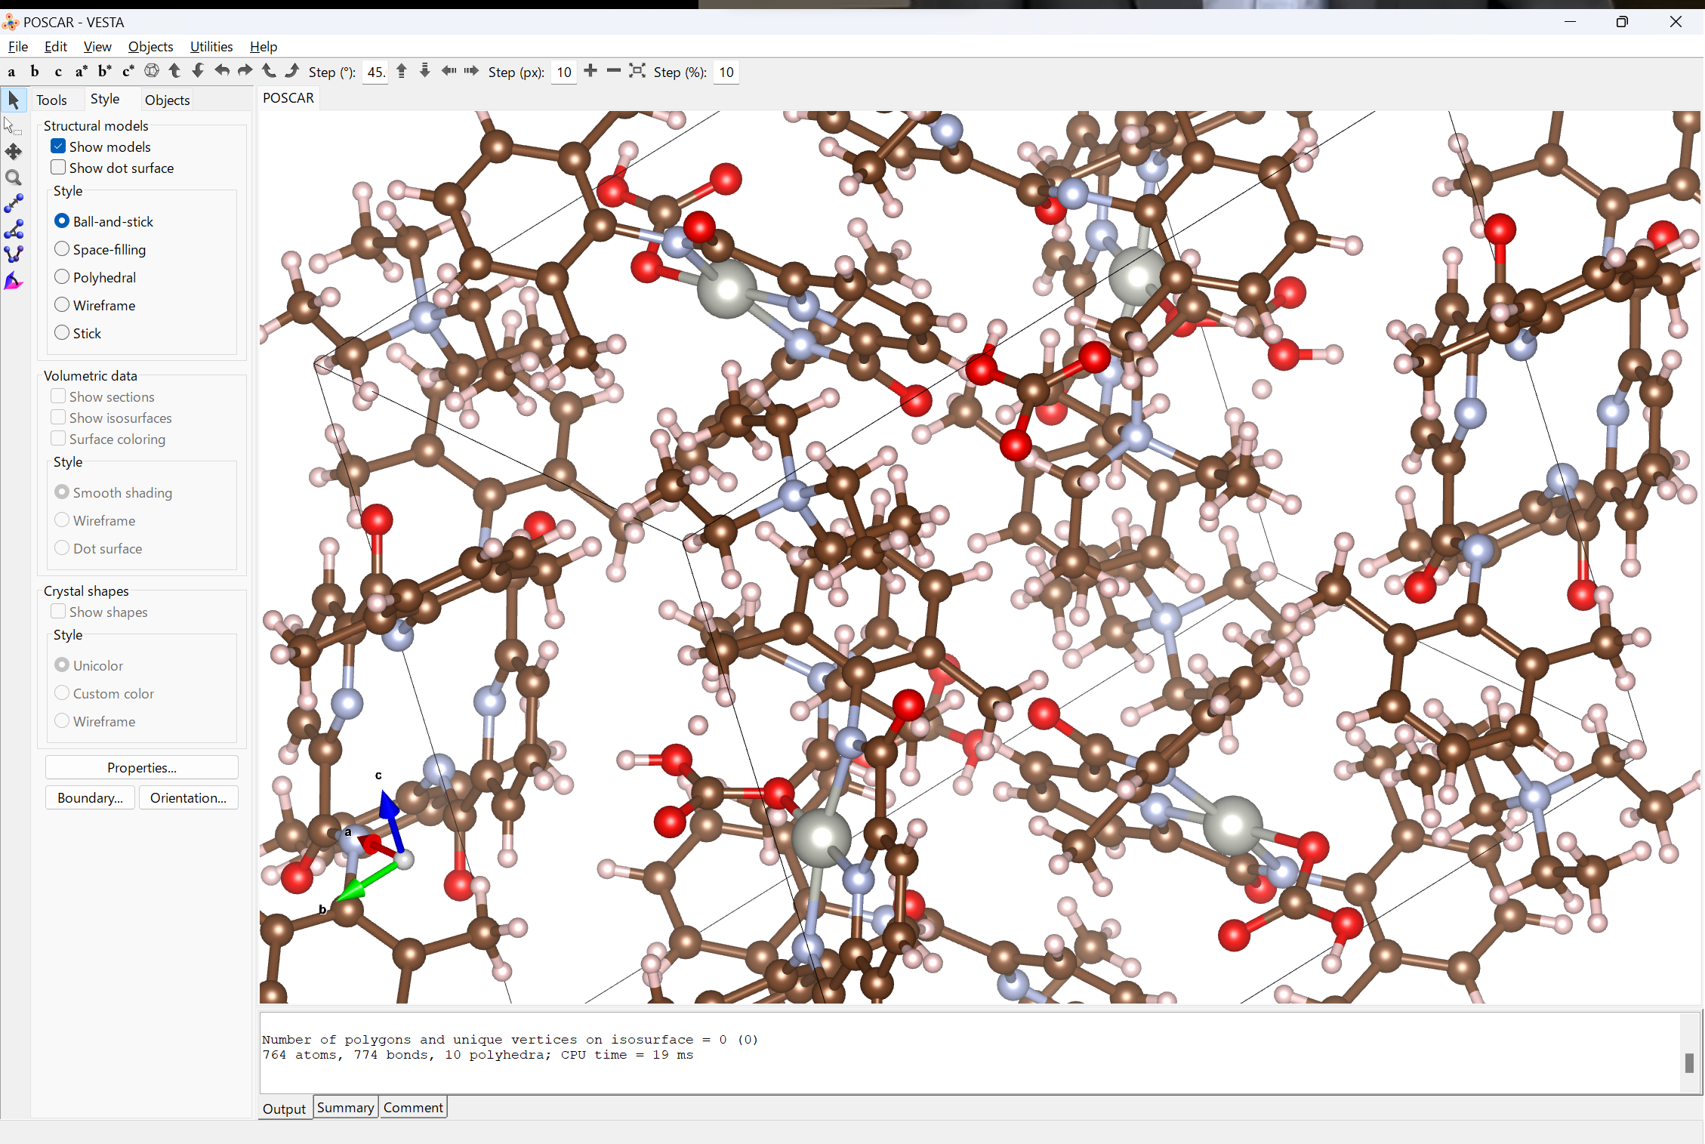The height and width of the screenshot is (1144, 1705).
Task: Open the Summary tab
Action: pos(345,1107)
